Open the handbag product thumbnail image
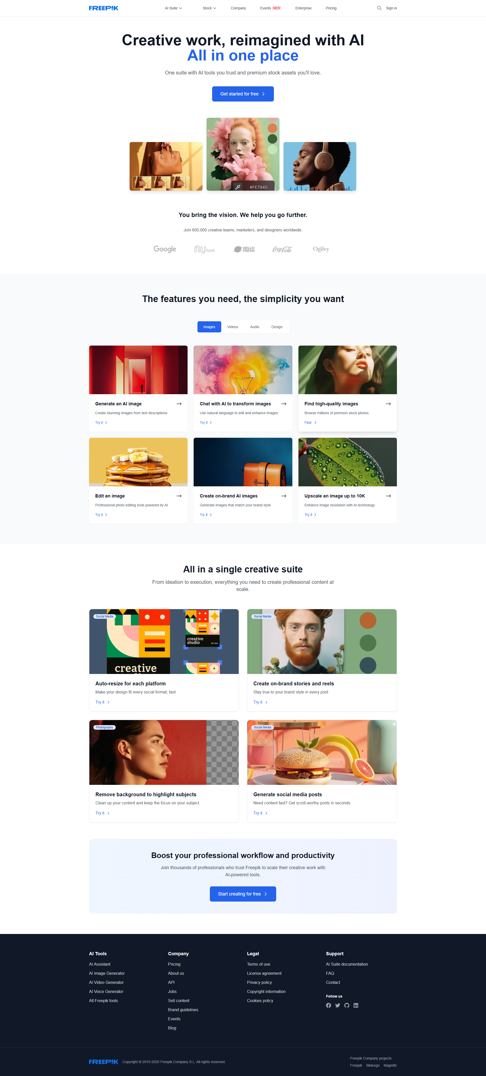The height and width of the screenshot is (1076, 486). pyautogui.click(x=166, y=166)
